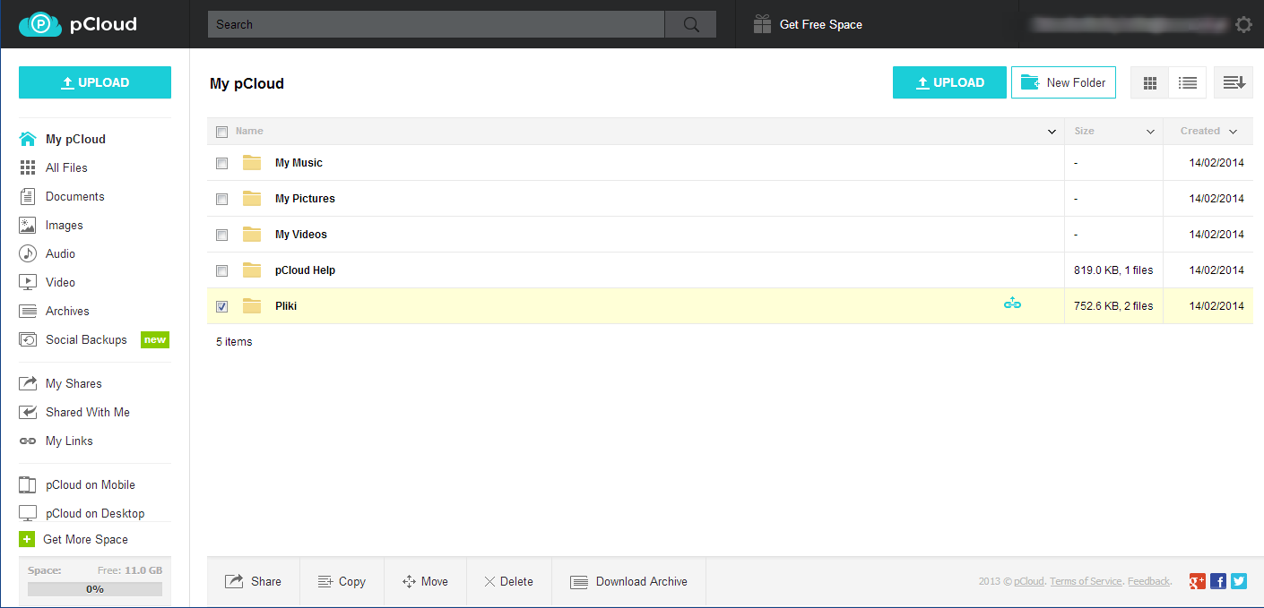Go to My Shares in sidebar

pos(74,384)
